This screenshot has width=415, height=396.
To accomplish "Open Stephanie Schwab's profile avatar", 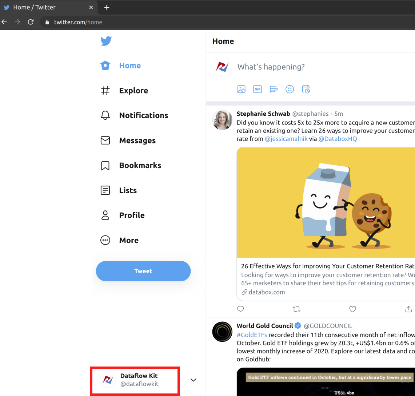I will tap(222, 120).
